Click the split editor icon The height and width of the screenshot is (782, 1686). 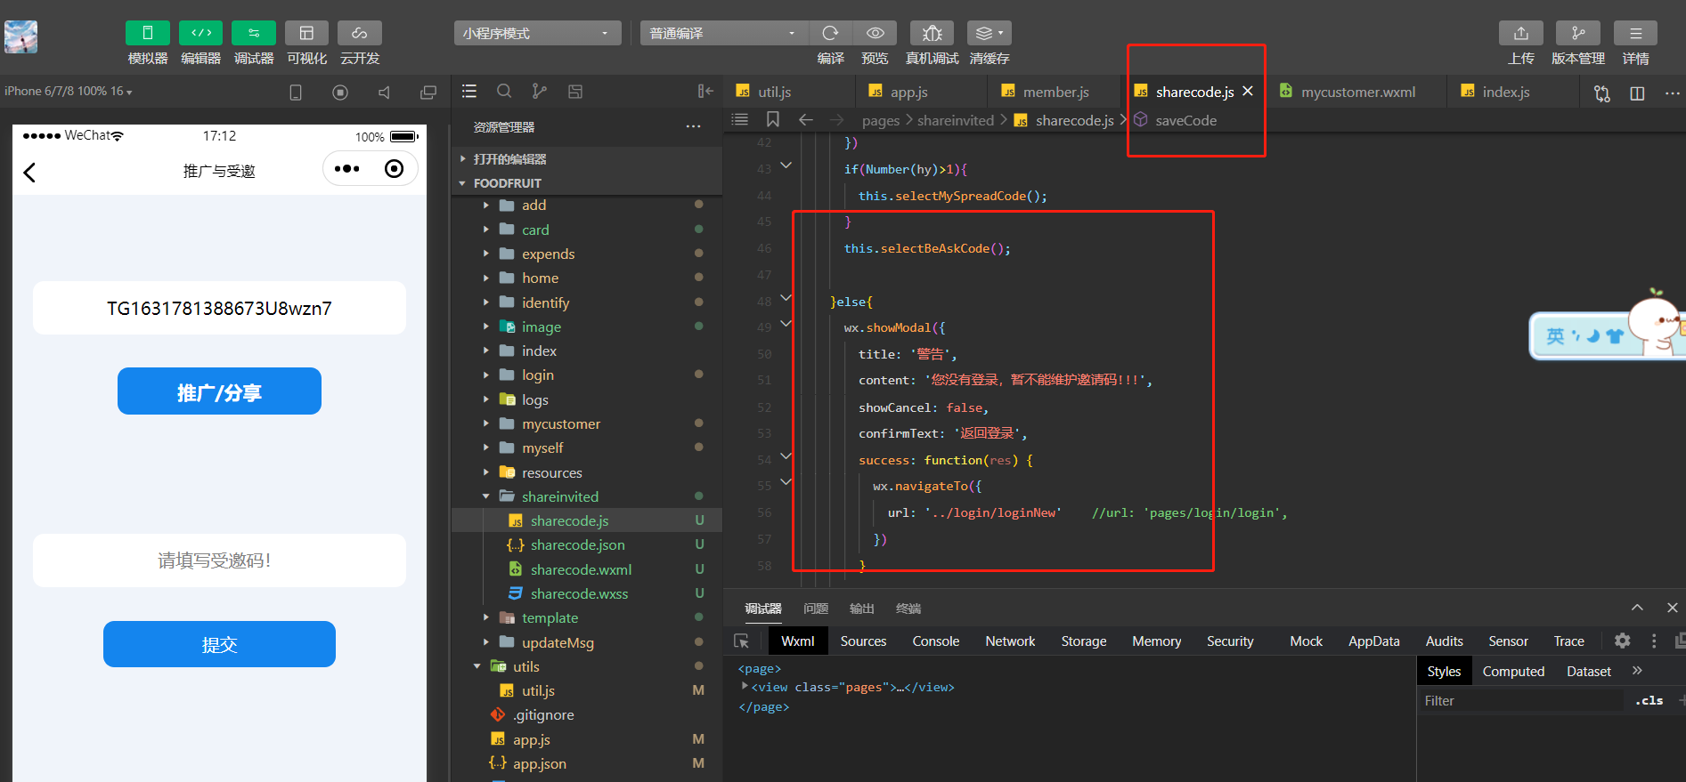click(1637, 93)
